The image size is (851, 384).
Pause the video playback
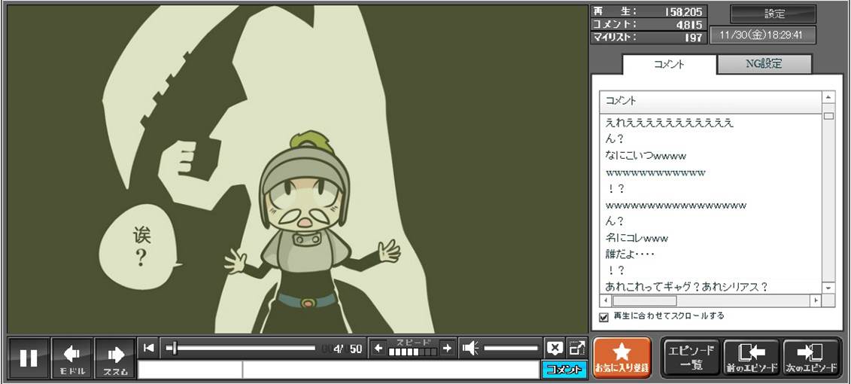pos(29,358)
